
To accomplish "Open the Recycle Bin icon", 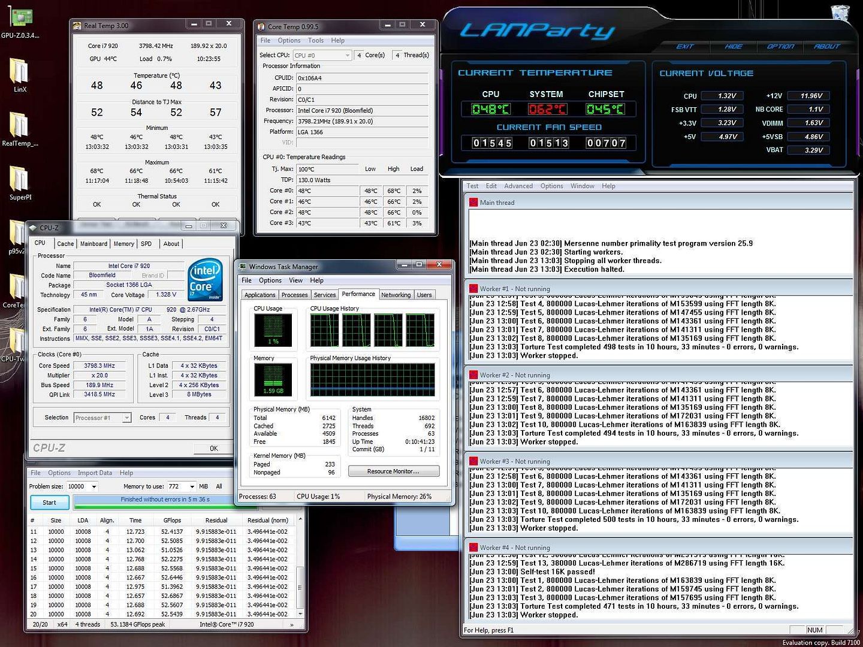I will [x=840, y=13].
